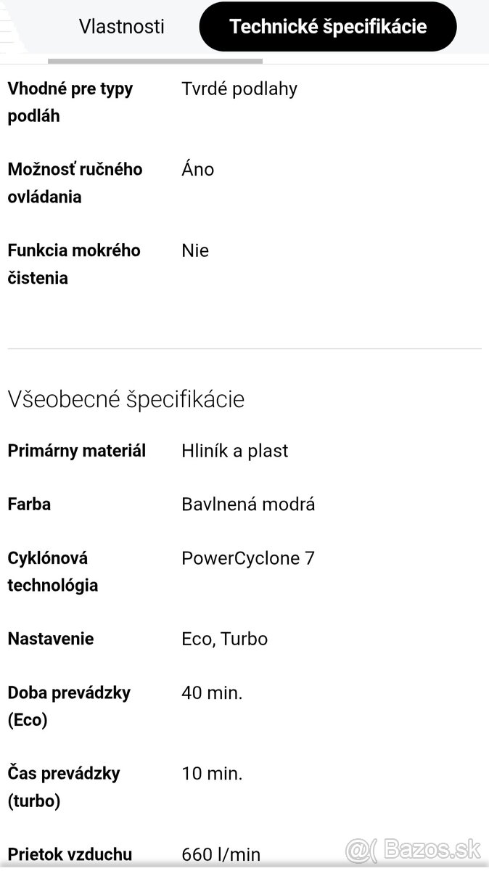Click the Bavlnená modrá color value
Screen dimensions: 489x871
pos(247,504)
